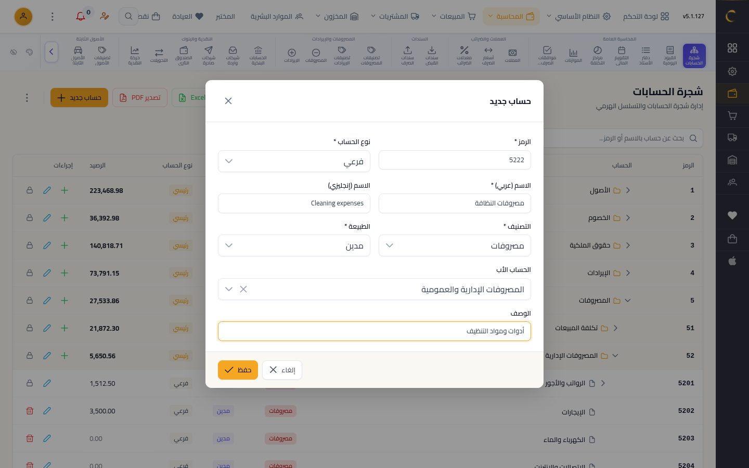Screen dimensions: 749x468
Task: Open the شجرة الحسابات toolbar icon
Action: (694, 56)
